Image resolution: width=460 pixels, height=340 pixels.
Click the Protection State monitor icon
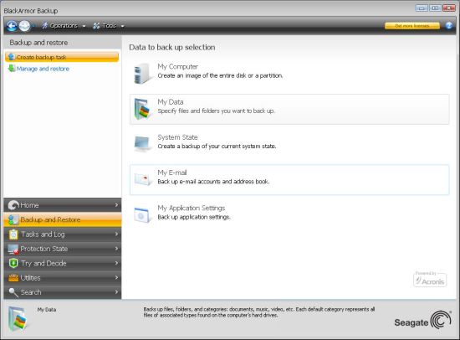(13, 249)
